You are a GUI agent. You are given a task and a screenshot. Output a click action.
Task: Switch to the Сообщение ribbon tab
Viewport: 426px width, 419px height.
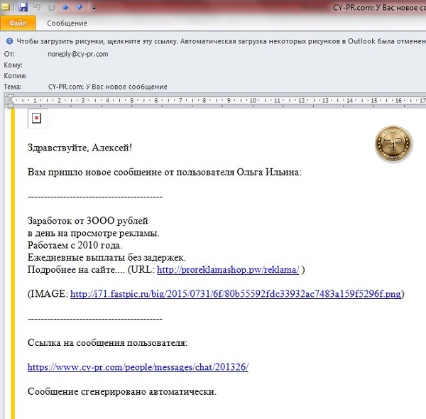[67, 23]
